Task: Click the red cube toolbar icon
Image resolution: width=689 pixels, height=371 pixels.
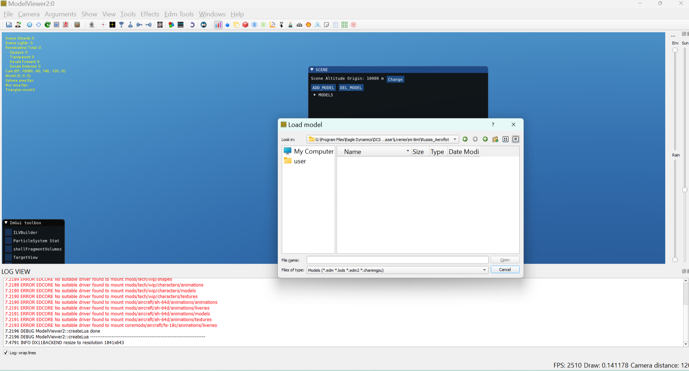Action: coord(245,25)
